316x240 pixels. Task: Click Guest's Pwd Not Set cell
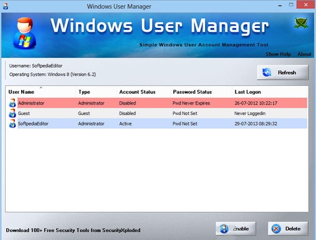[x=185, y=113]
